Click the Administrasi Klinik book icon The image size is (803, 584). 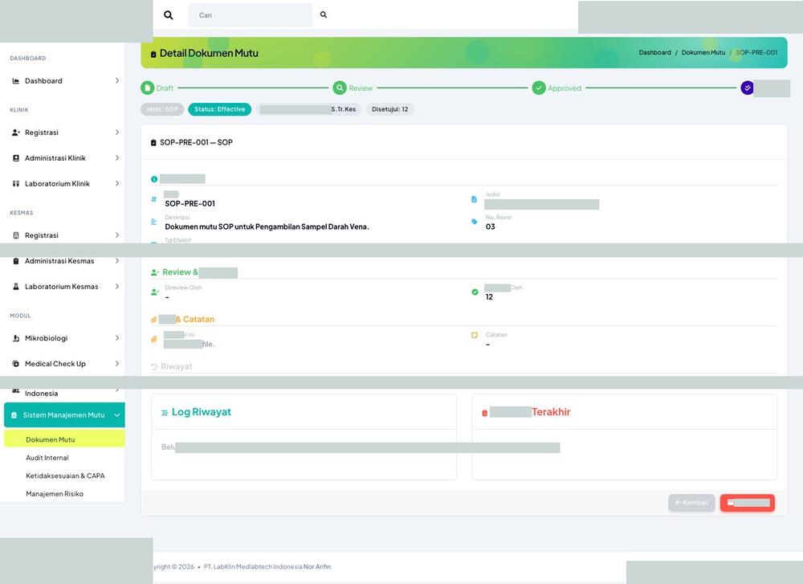point(16,157)
